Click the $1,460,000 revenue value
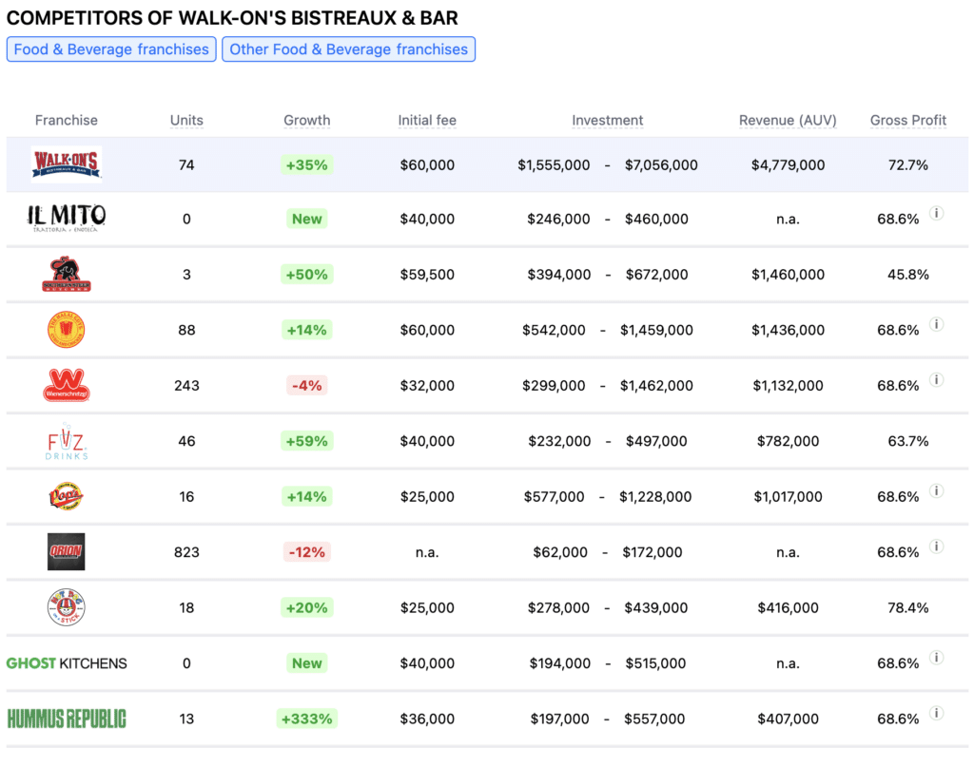This screenshot has height=767, width=974. pos(788,275)
